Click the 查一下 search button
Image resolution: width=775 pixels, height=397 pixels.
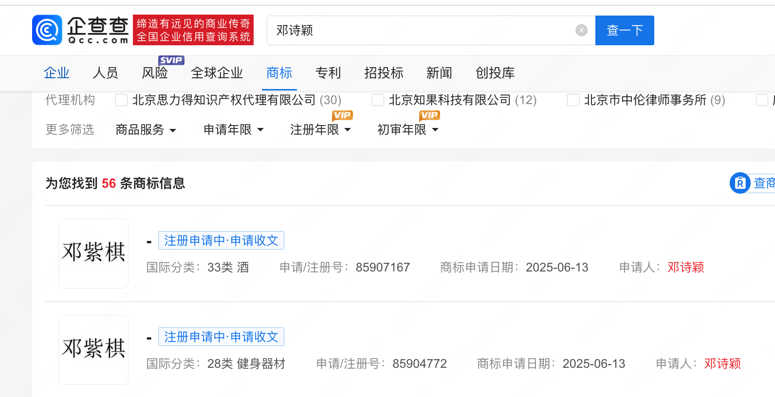pyautogui.click(x=625, y=30)
